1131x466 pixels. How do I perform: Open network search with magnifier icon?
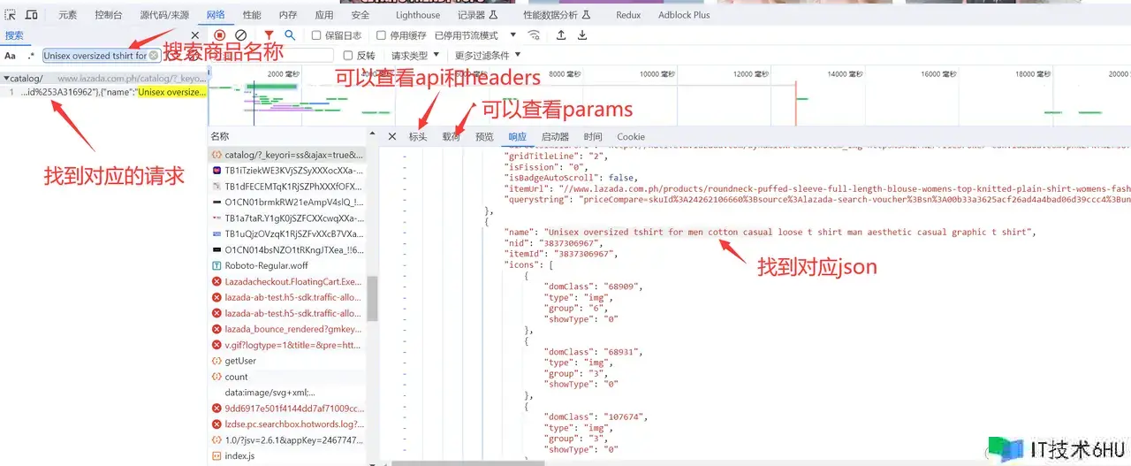pos(290,35)
